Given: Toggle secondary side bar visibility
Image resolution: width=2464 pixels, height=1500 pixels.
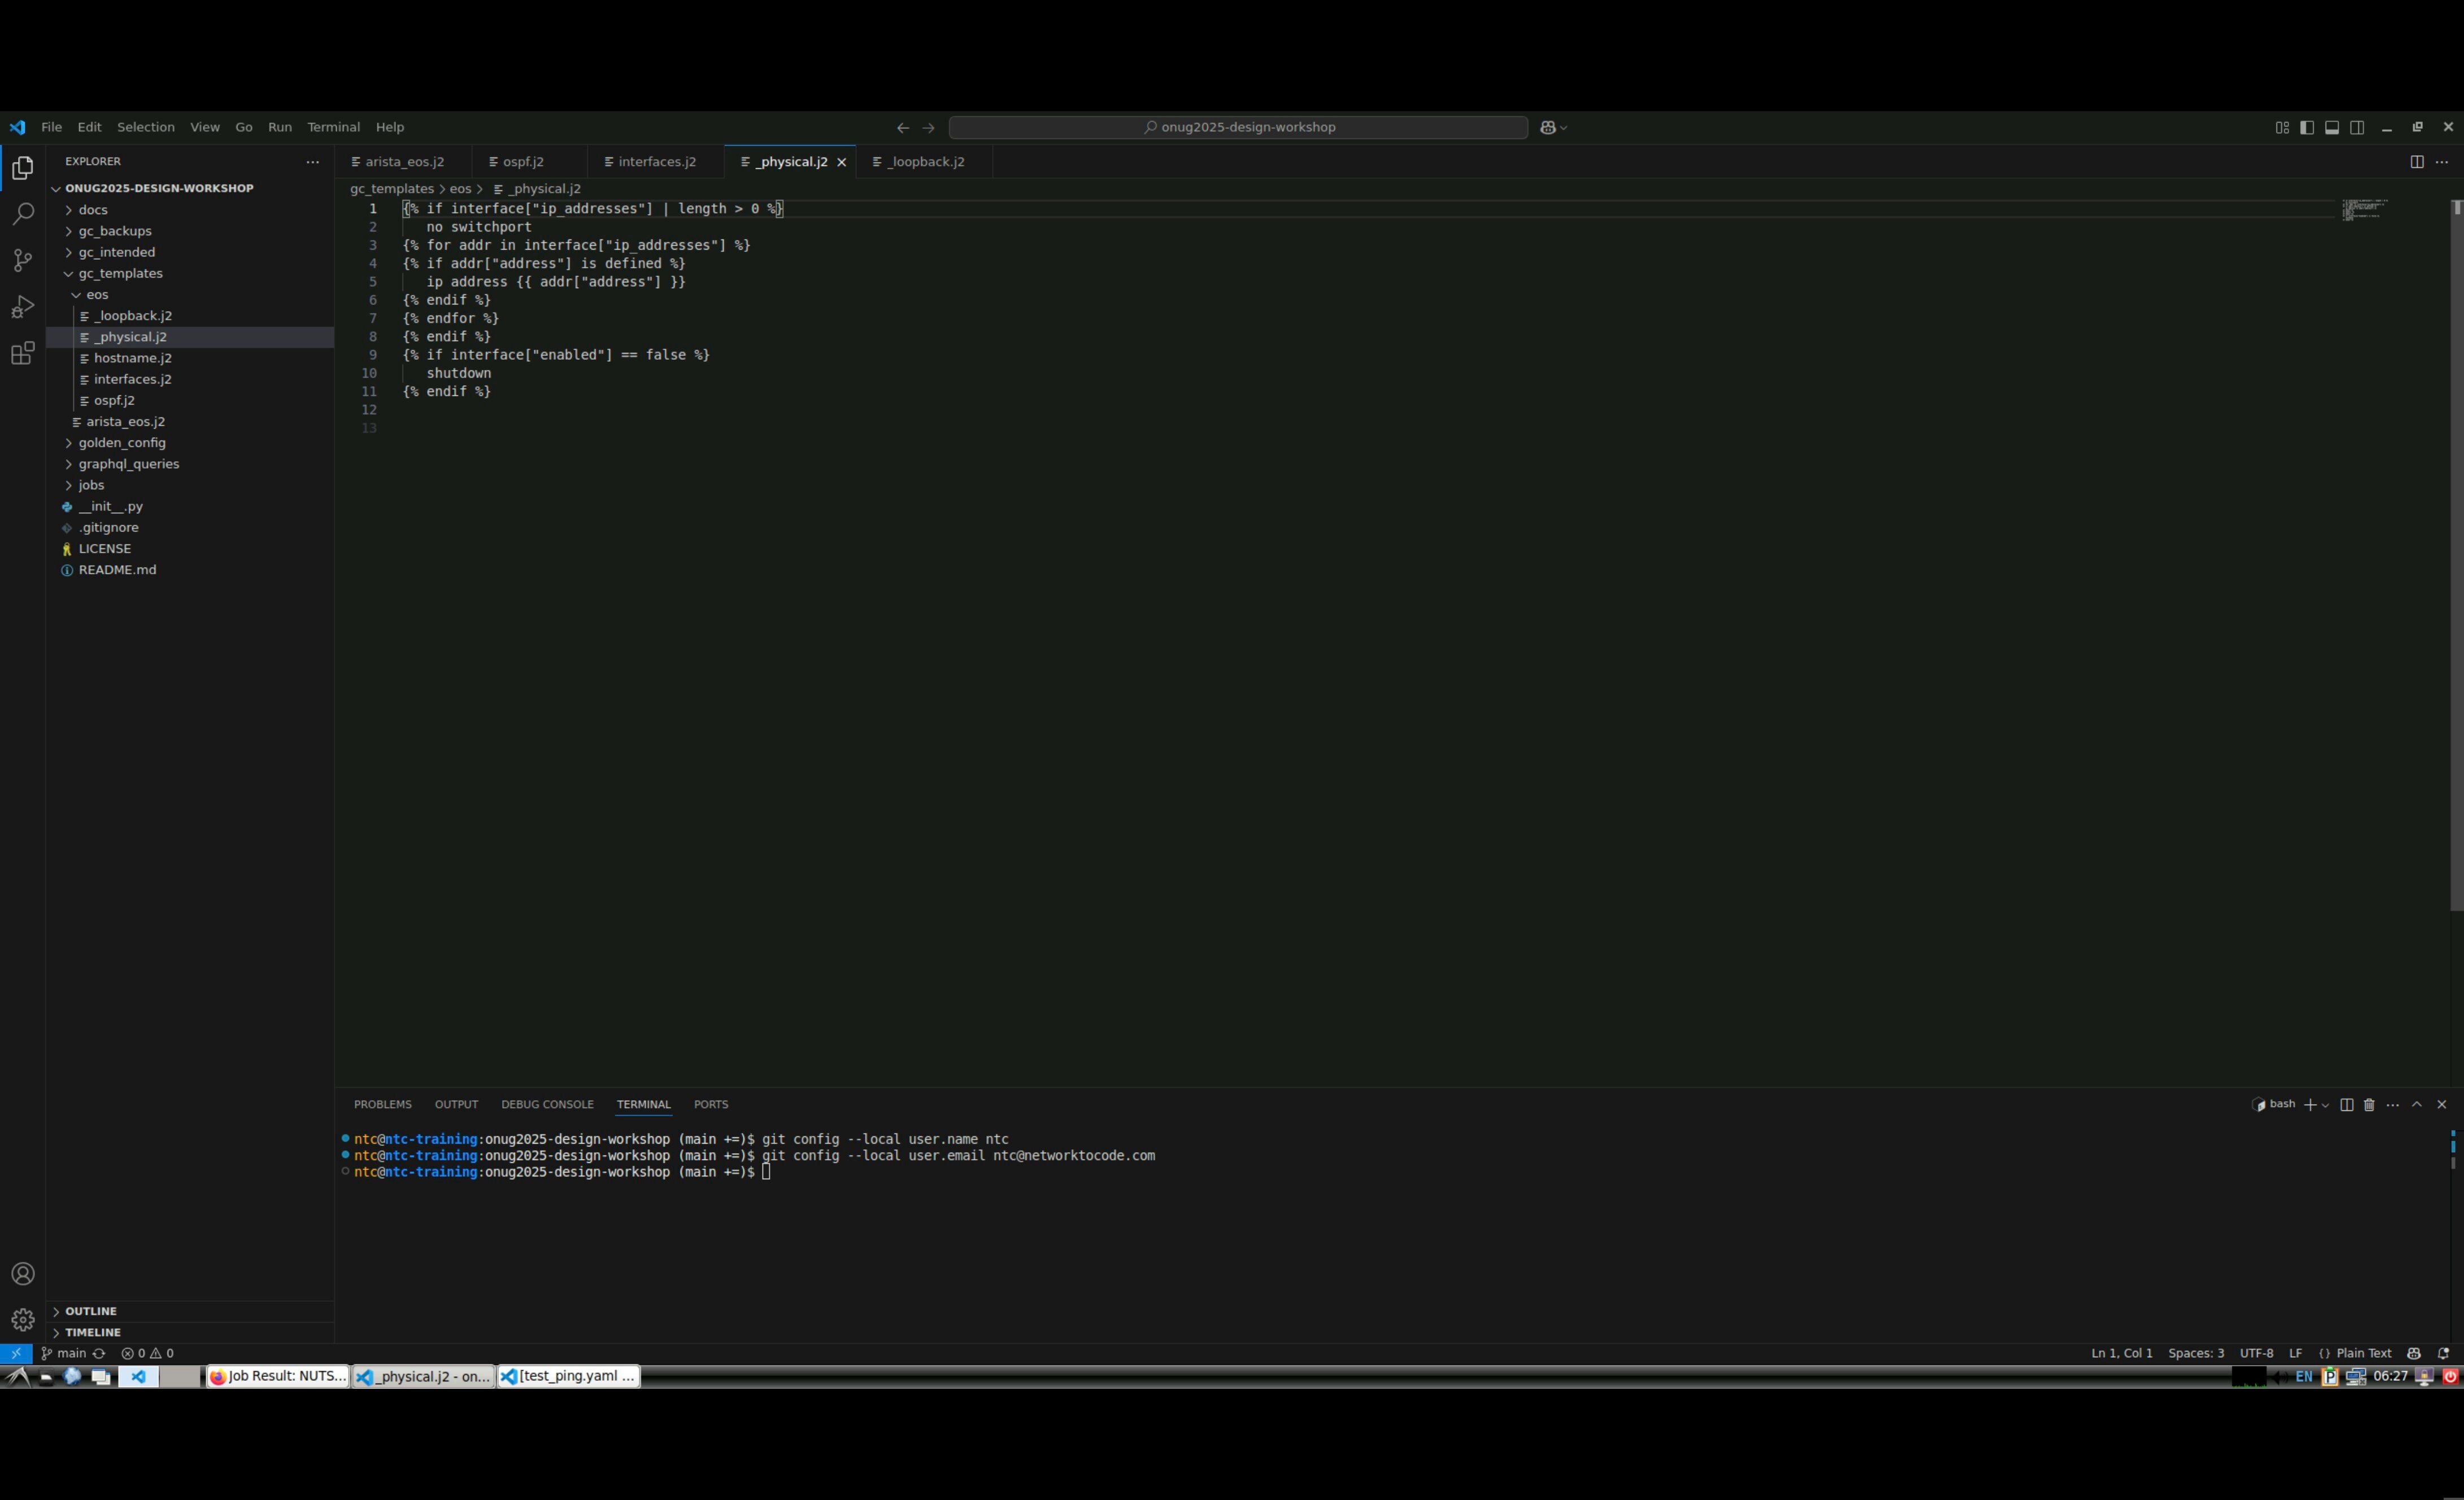Looking at the screenshot, I should pyautogui.click(x=2356, y=127).
